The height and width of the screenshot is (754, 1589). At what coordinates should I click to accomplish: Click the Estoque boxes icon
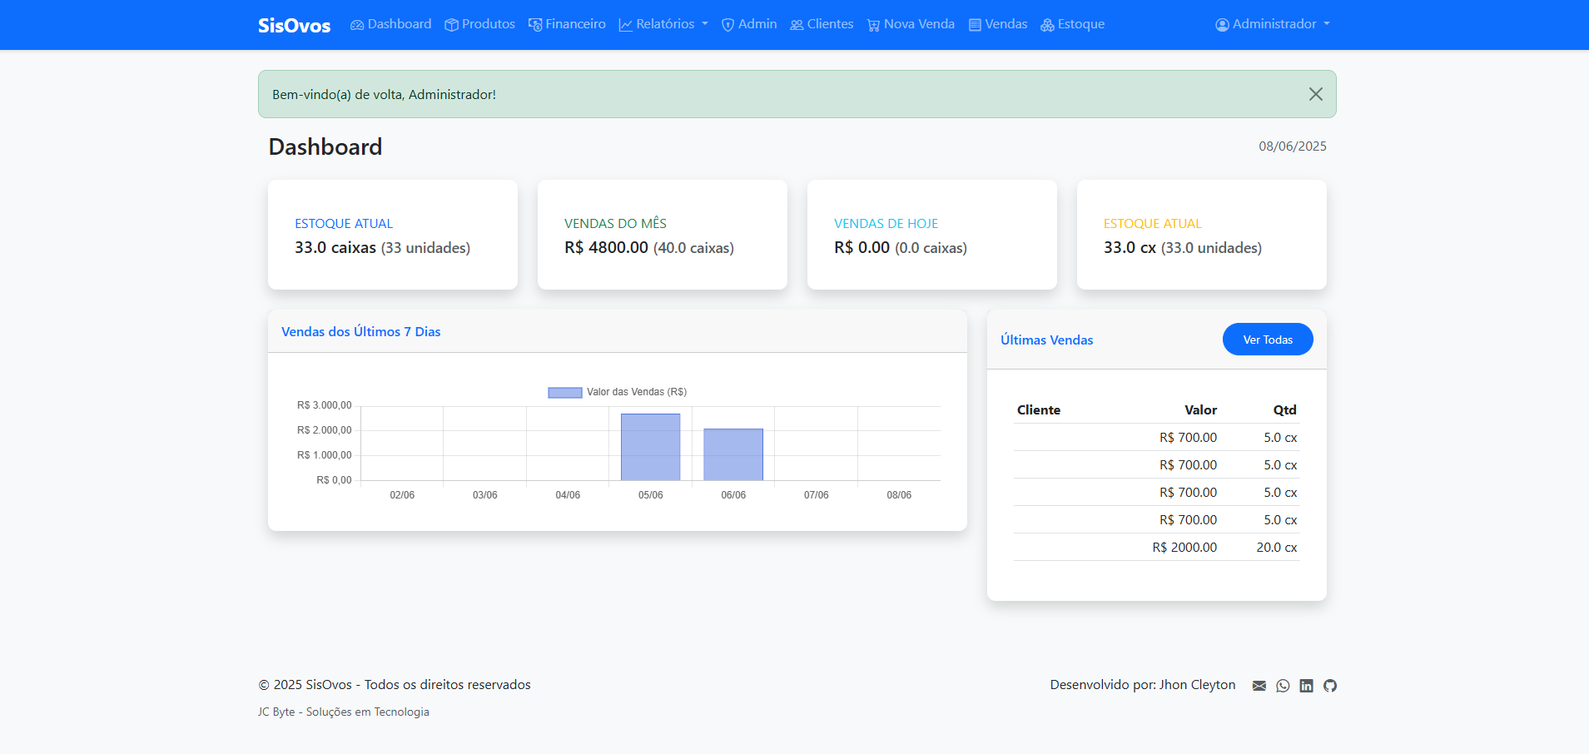[1047, 25]
